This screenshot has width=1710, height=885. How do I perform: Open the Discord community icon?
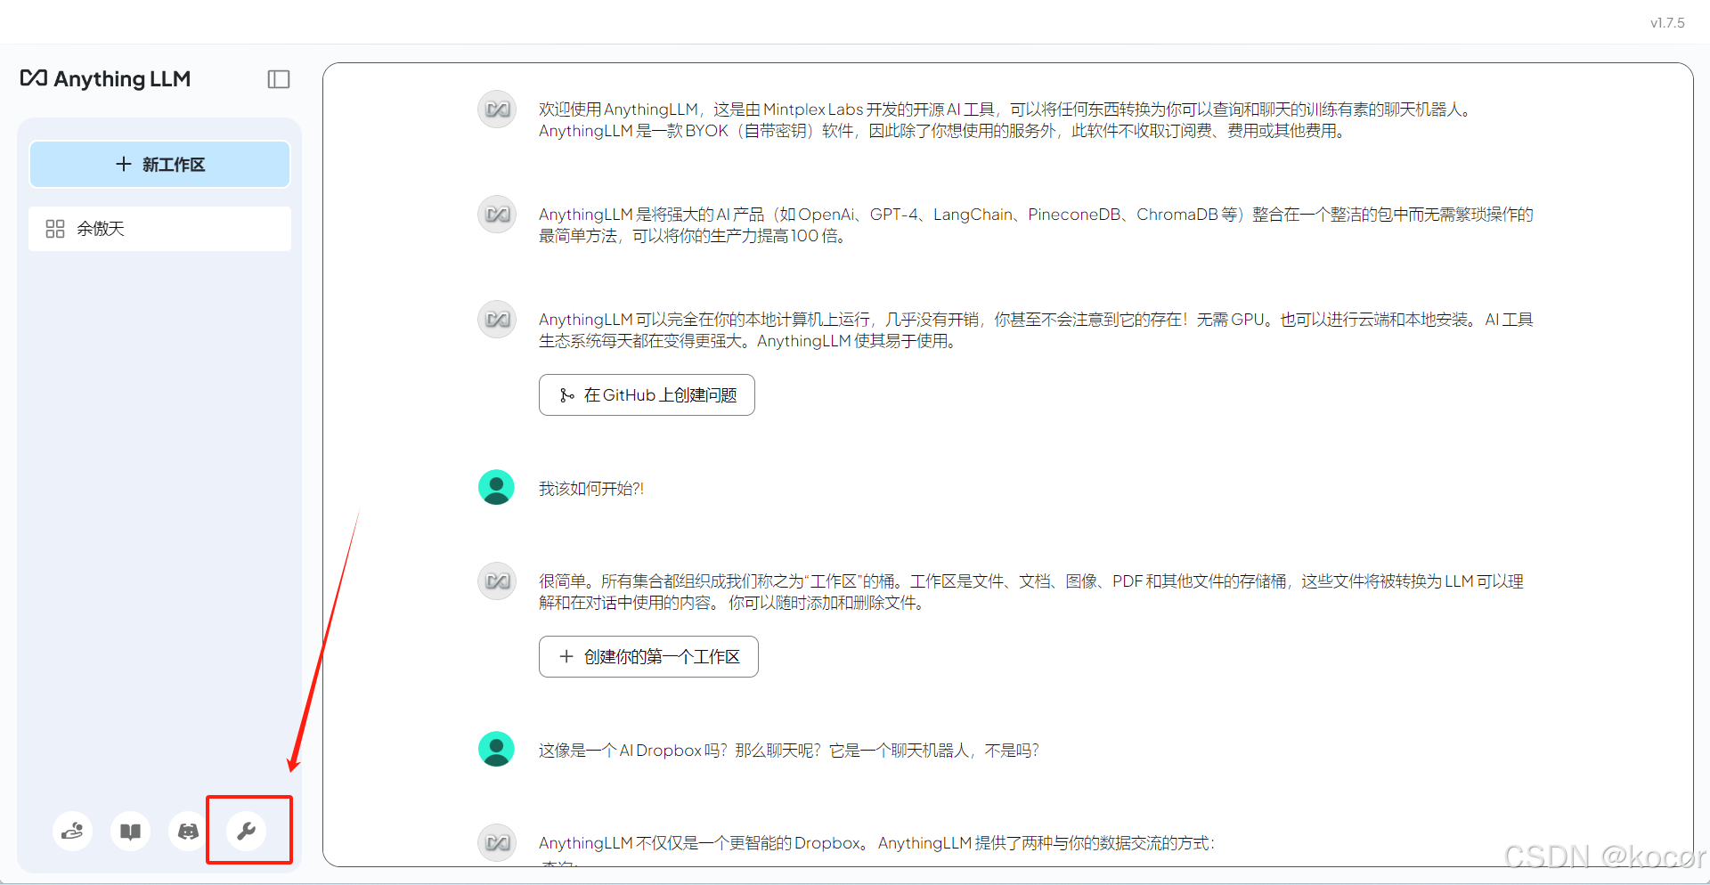point(188,832)
